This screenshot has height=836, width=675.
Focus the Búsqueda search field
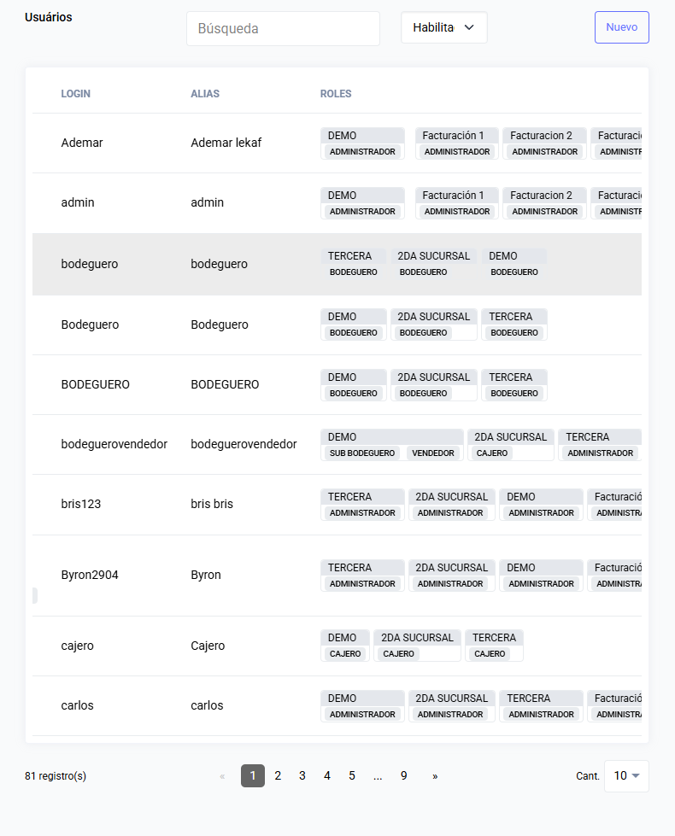(284, 28)
